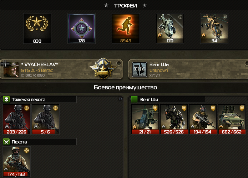Select the purple star medal trophy 178

coord(81,28)
